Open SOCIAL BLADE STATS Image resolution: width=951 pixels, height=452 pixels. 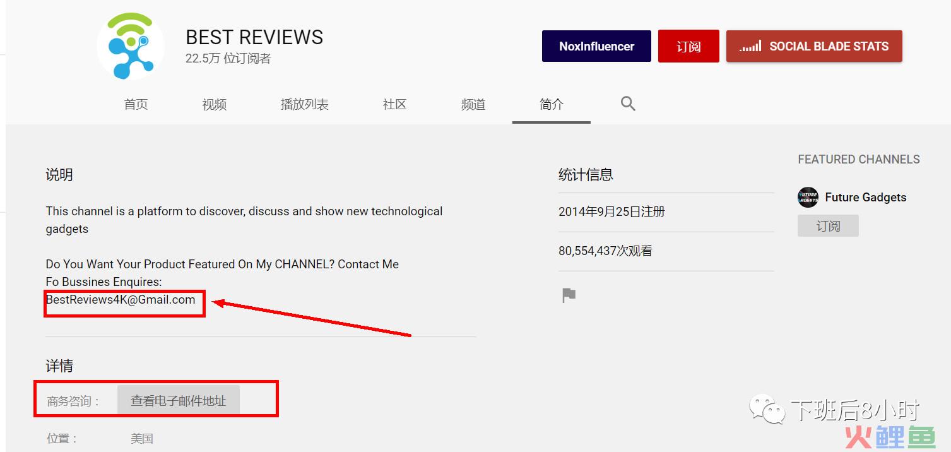pos(814,46)
